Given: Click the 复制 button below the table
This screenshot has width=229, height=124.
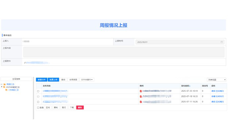Looking at the screenshot, I should click(56, 108).
